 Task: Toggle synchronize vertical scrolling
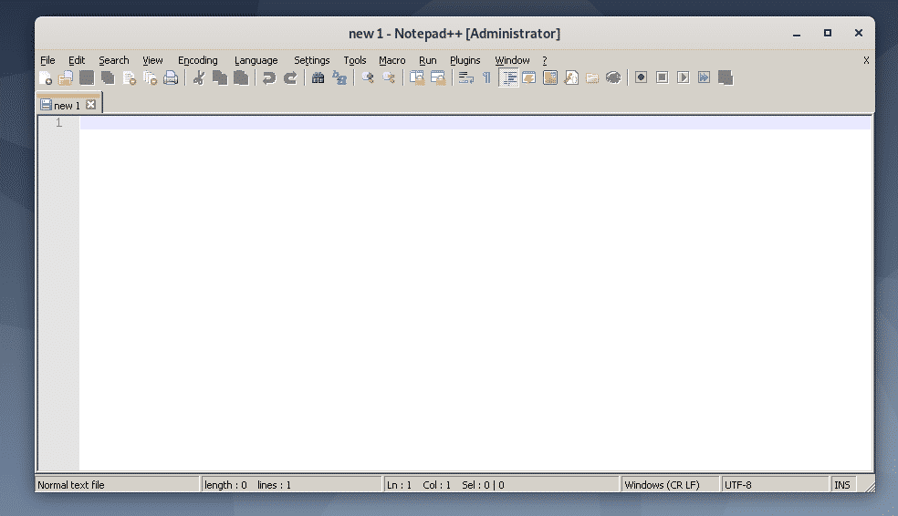[416, 77]
